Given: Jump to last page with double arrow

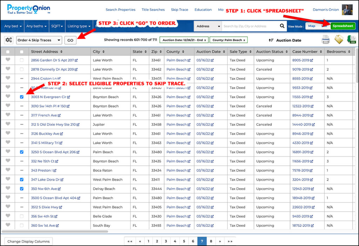Looking at the screenshot, I should click(x=230, y=241).
